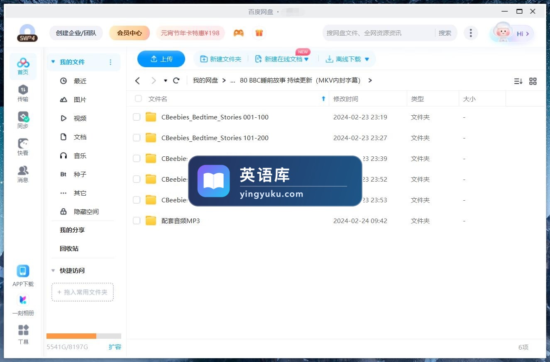This screenshot has height=362, width=550.
Task: Click 扩容 to expand storage
Action: [115, 347]
